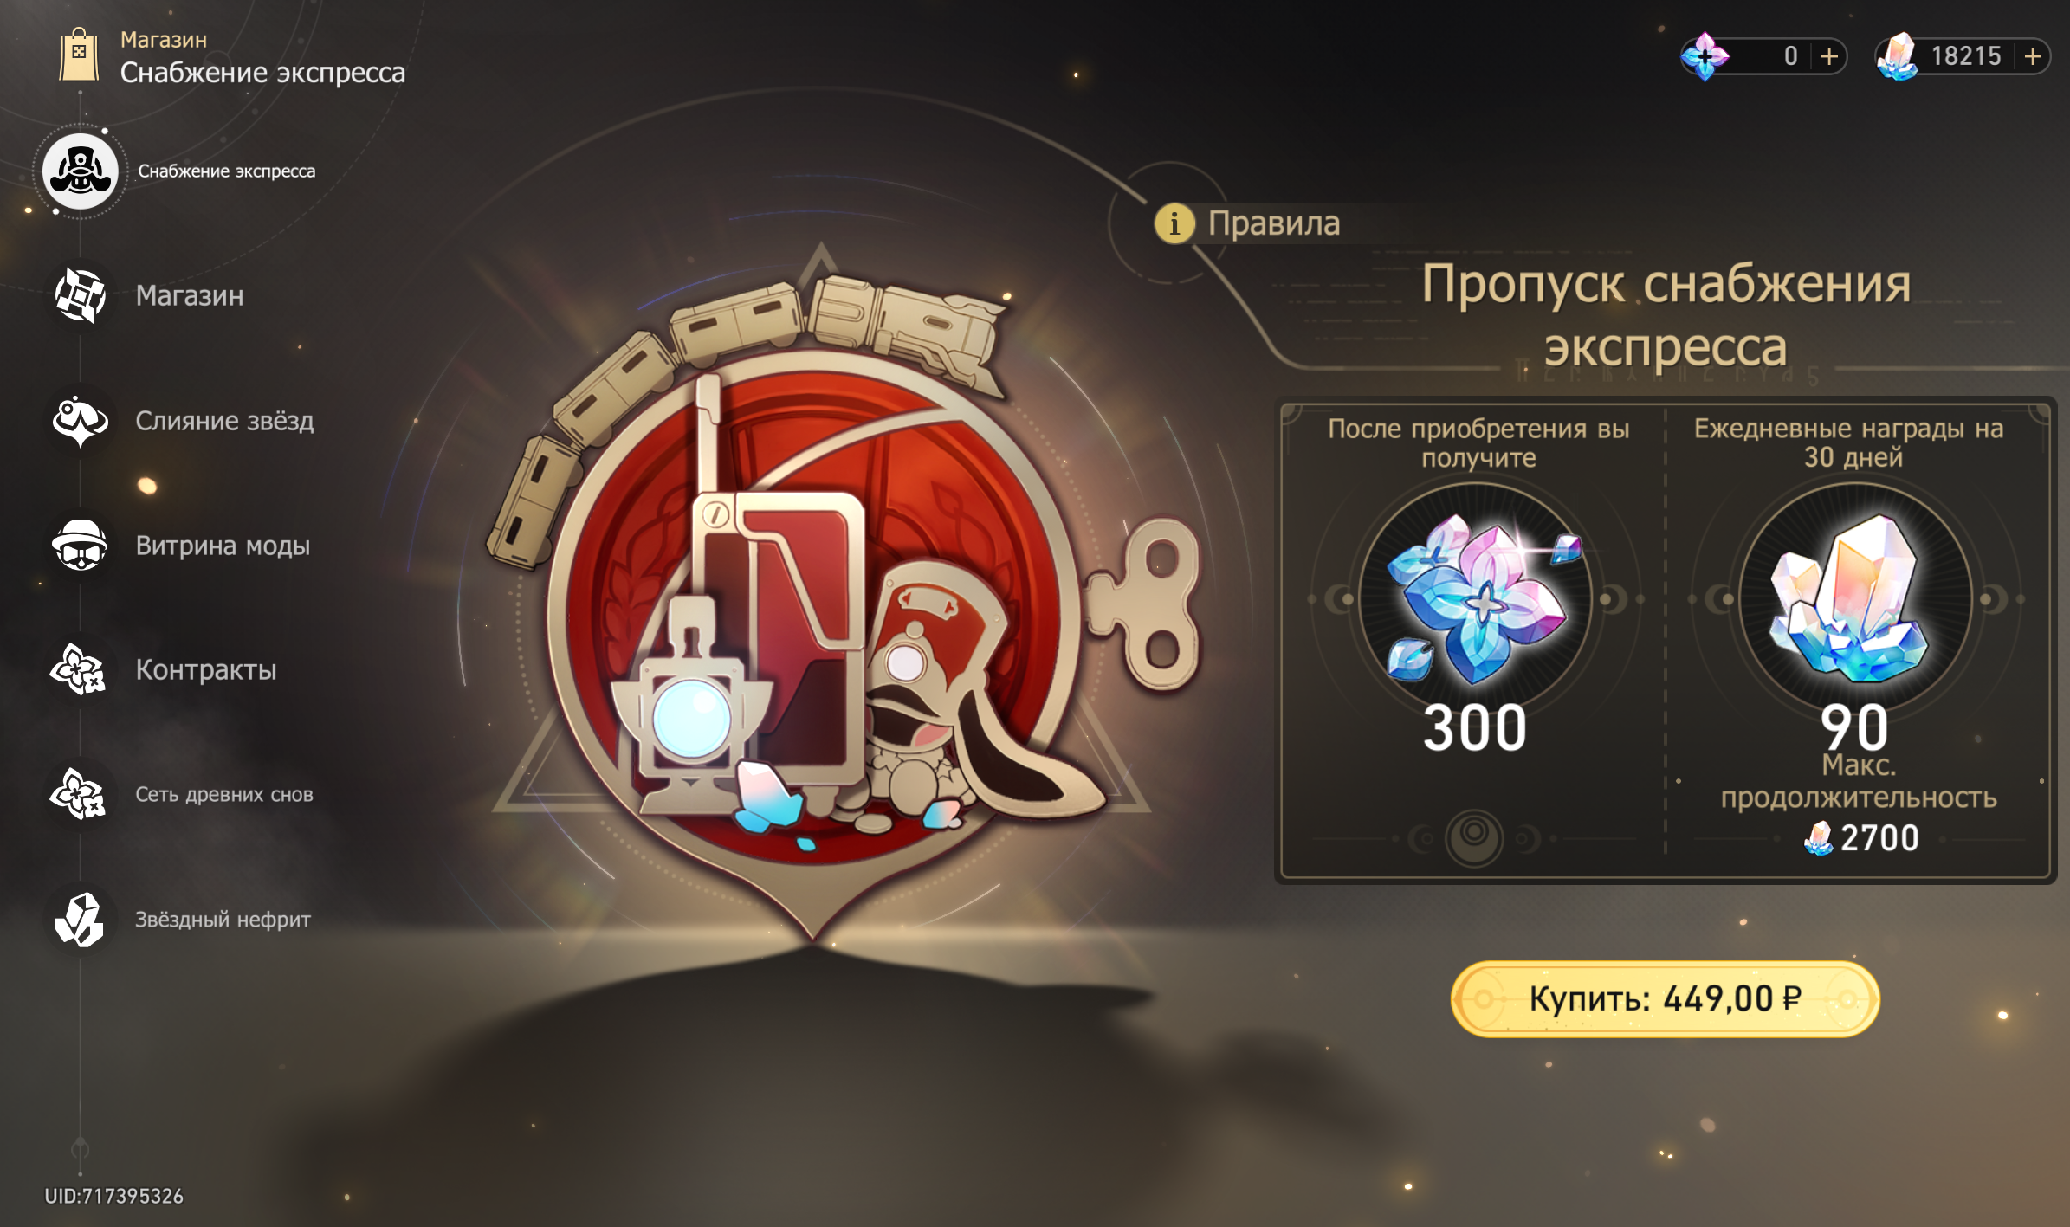Image resolution: width=2070 pixels, height=1227 pixels.
Task: Open the Правила rules link
Action: click(1273, 223)
